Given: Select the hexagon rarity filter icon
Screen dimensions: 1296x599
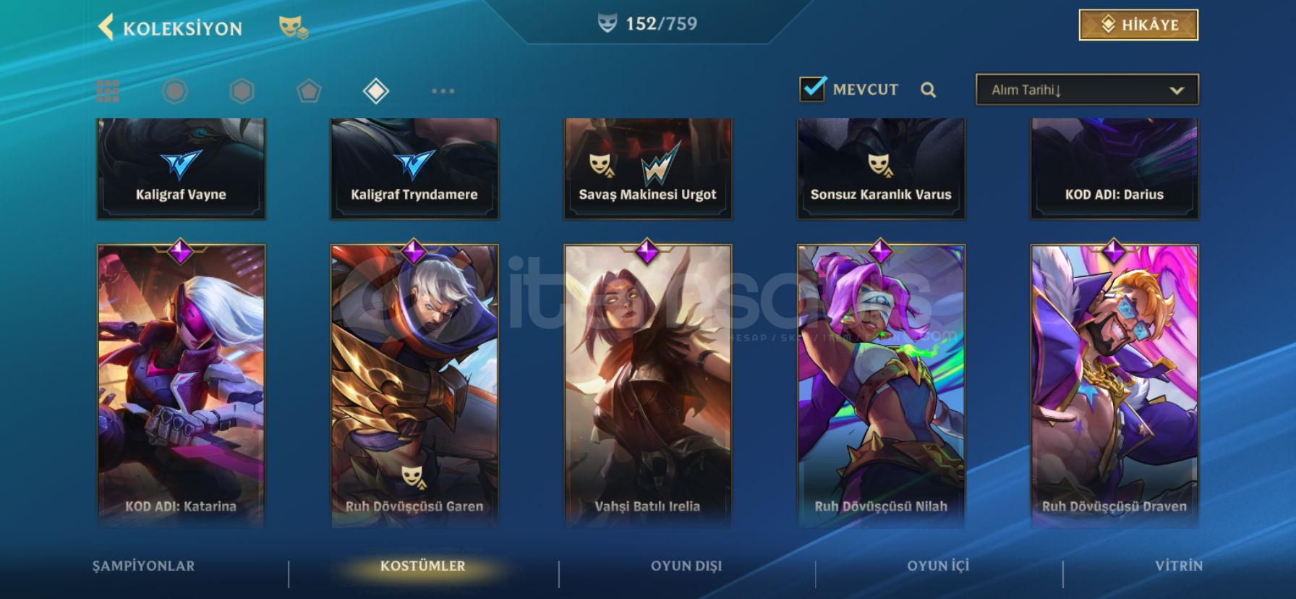Looking at the screenshot, I should click(x=242, y=91).
